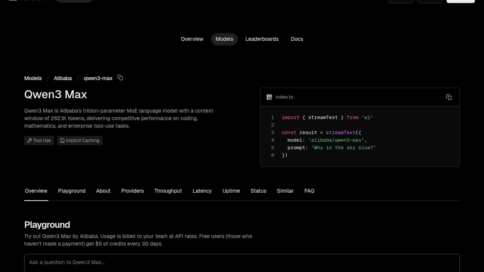This screenshot has width=484, height=272.
Task: Click the cache icon in Implicit Caching tag
Action: 62,141
